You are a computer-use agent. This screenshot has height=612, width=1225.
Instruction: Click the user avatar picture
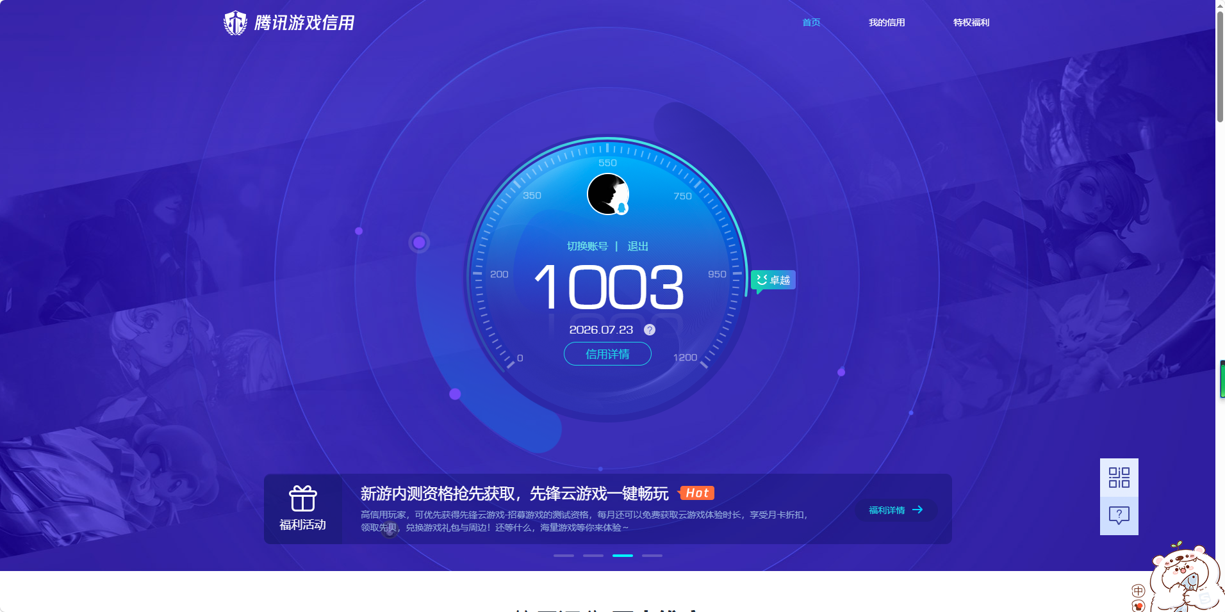(608, 194)
